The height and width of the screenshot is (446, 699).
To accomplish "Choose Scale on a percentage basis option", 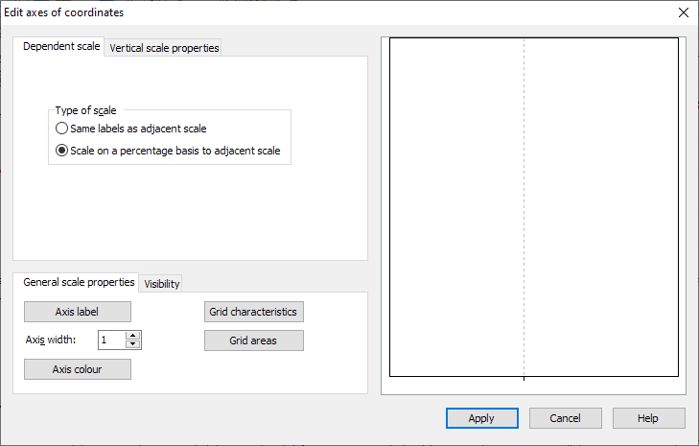I will [x=62, y=151].
